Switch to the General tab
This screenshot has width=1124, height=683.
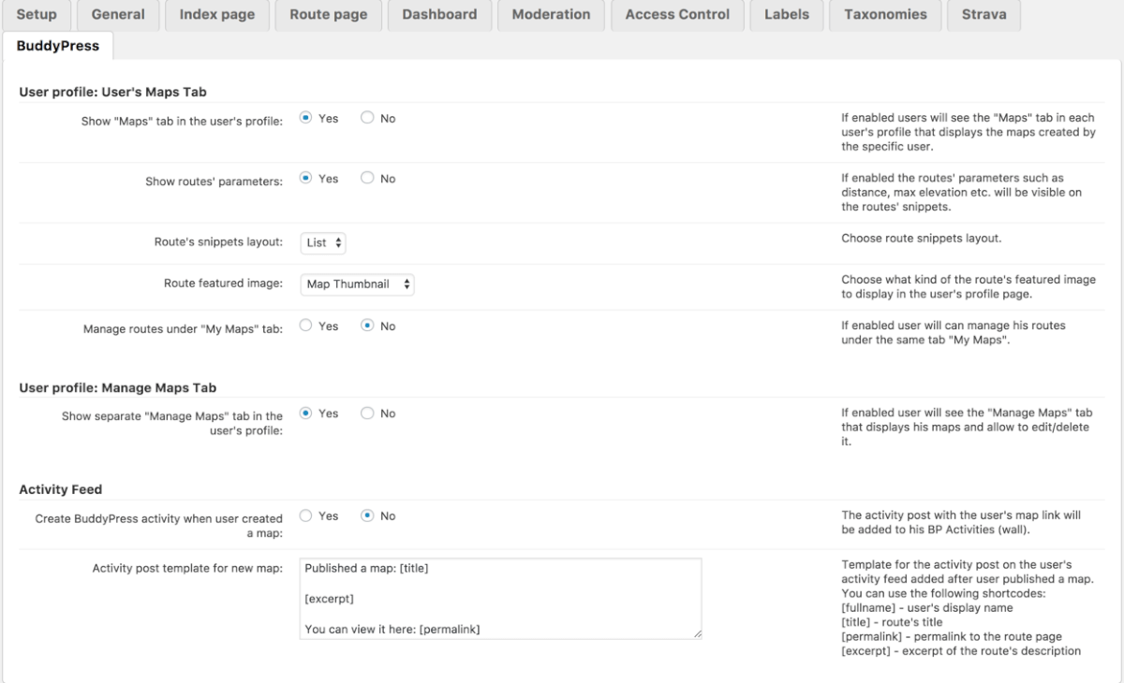[x=118, y=15]
